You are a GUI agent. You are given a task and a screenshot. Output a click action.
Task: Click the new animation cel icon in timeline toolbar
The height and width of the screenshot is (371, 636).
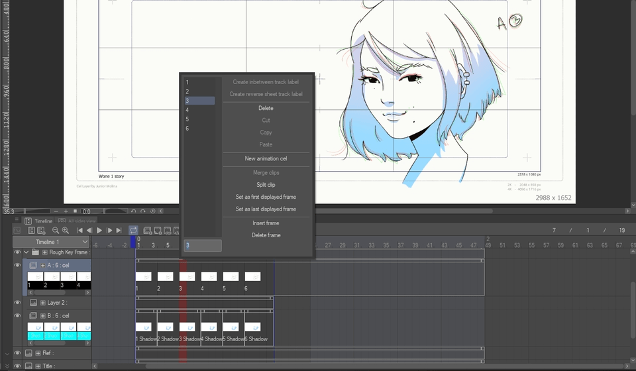158,231
